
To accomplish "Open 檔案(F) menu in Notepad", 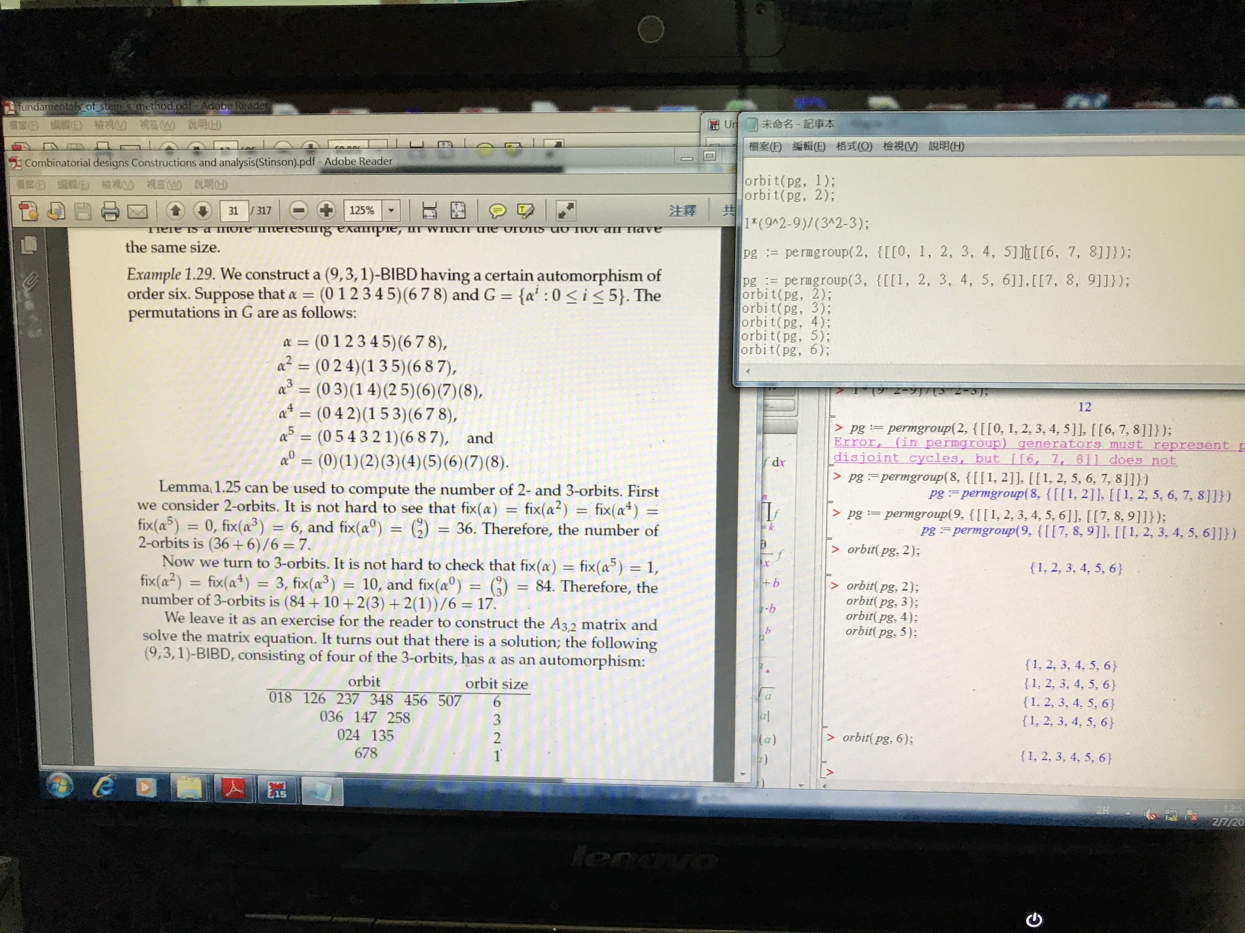I will click(x=765, y=147).
